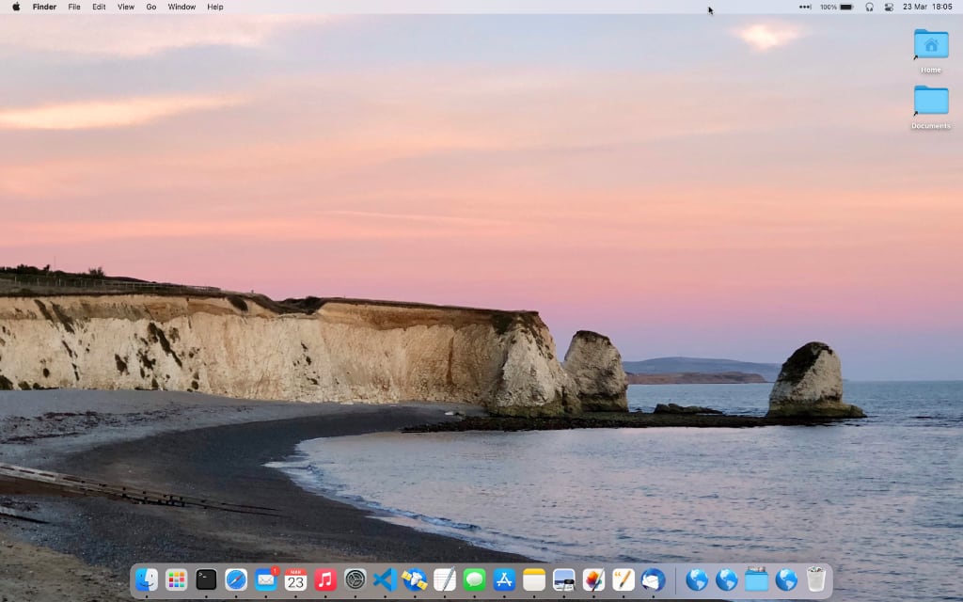Launch Terminal from the dock
Viewport: 963px width, 602px height.
point(206,580)
